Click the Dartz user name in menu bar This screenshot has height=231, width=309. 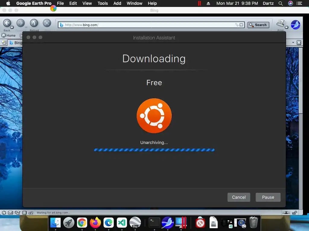pyautogui.click(x=268, y=3)
